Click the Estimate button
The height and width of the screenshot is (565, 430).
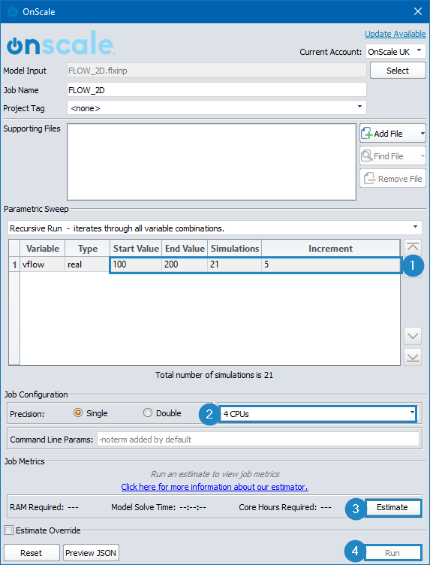click(392, 507)
